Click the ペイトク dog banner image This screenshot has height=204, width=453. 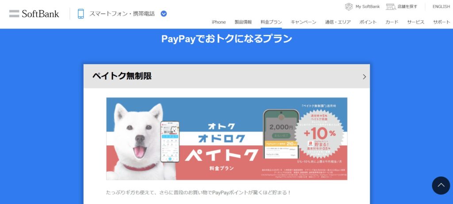point(227,139)
